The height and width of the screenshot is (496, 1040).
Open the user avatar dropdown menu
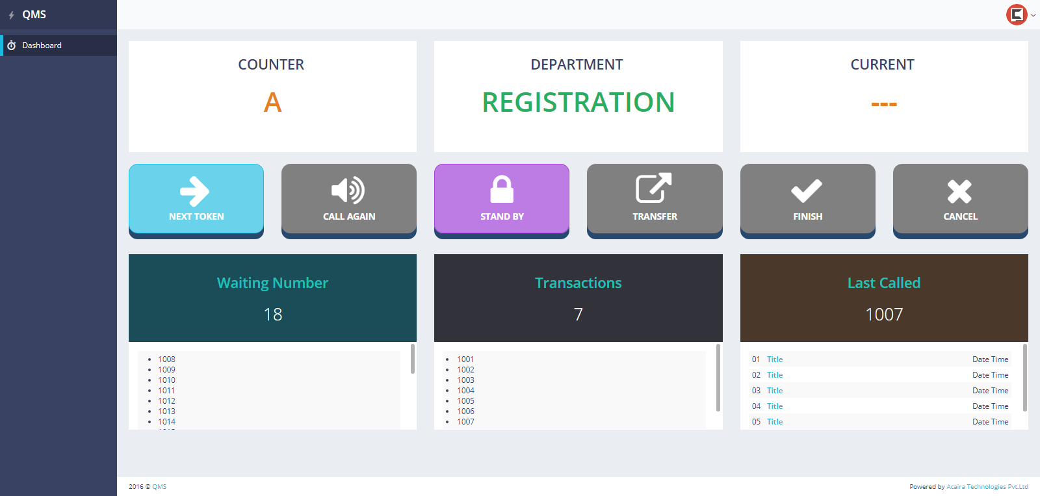tap(1020, 14)
